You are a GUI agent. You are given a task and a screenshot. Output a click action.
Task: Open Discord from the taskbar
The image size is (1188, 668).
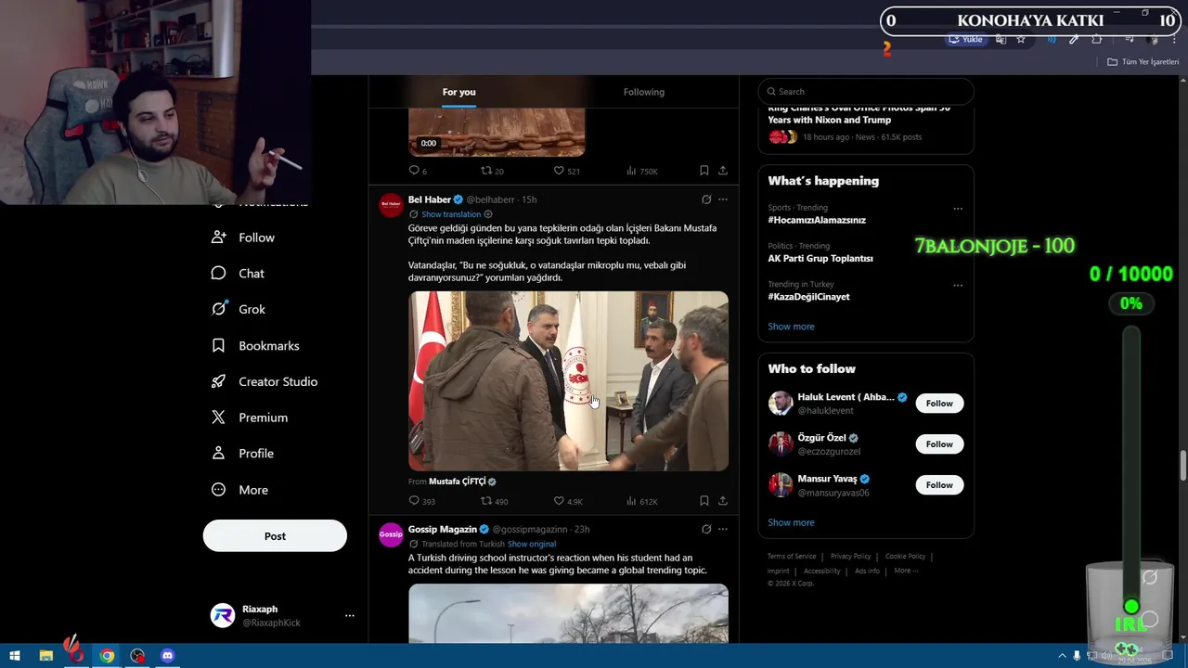tap(167, 656)
